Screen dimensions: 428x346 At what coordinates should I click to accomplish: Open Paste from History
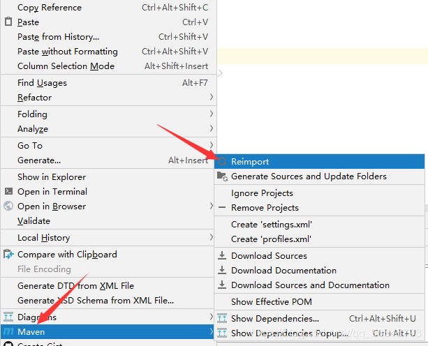click(108, 37)
